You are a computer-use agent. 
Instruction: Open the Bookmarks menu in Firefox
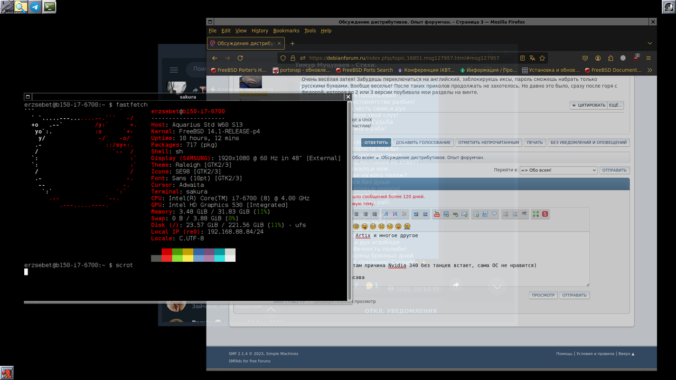(x=286, y=31)
